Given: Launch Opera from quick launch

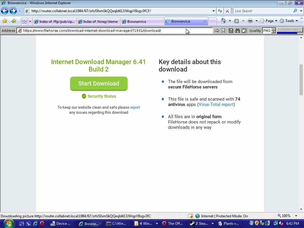Looking at the screenshot, I should (42, 224).
